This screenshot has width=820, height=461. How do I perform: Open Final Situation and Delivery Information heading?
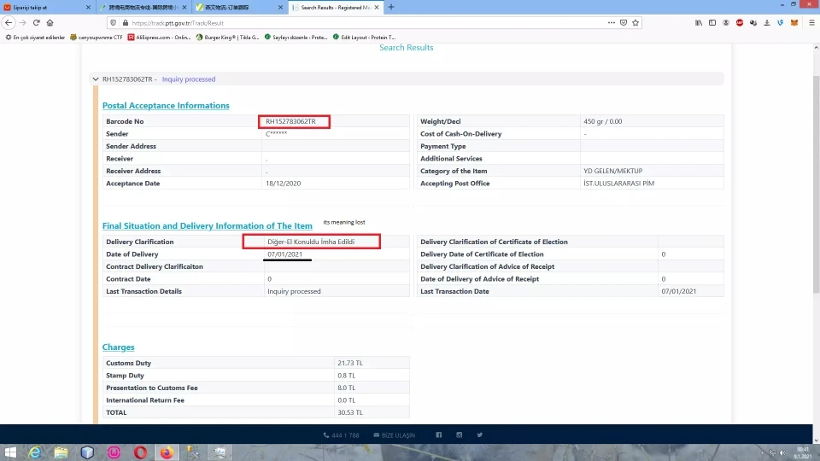point(207,225)
